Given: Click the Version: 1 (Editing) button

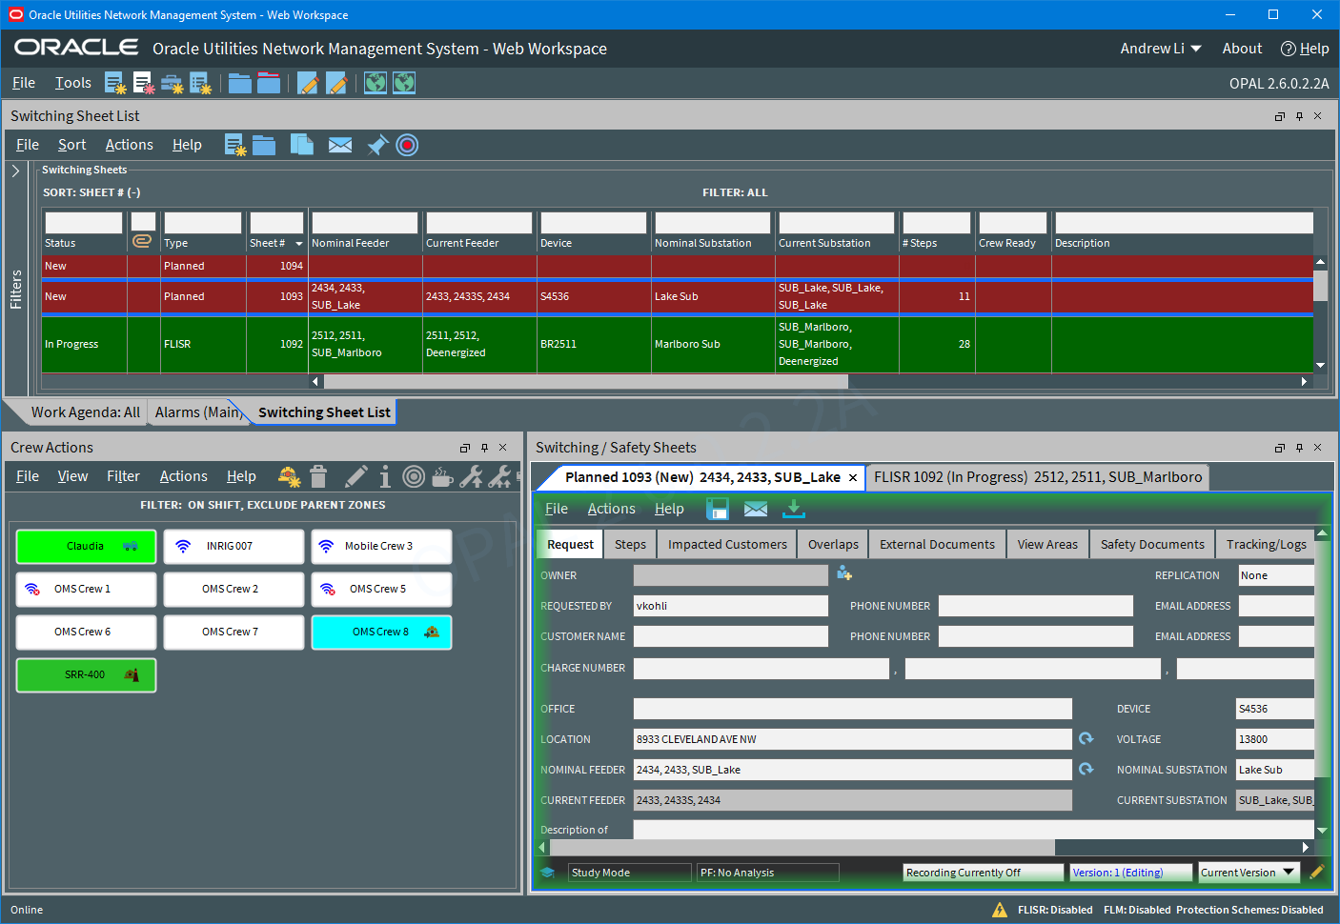Looking at the screenshot, I should coord(1130,872).
